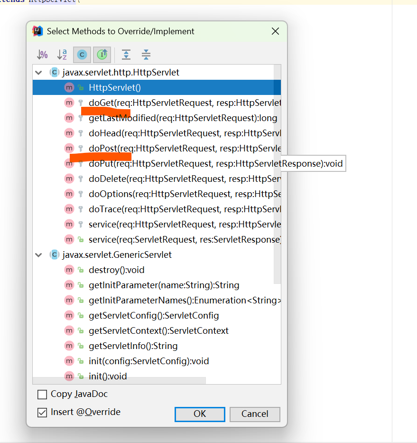This screenshot has width=417, height=443.
Task: Click protected key icon on doTrace row
Action: [x=81, y=209]
